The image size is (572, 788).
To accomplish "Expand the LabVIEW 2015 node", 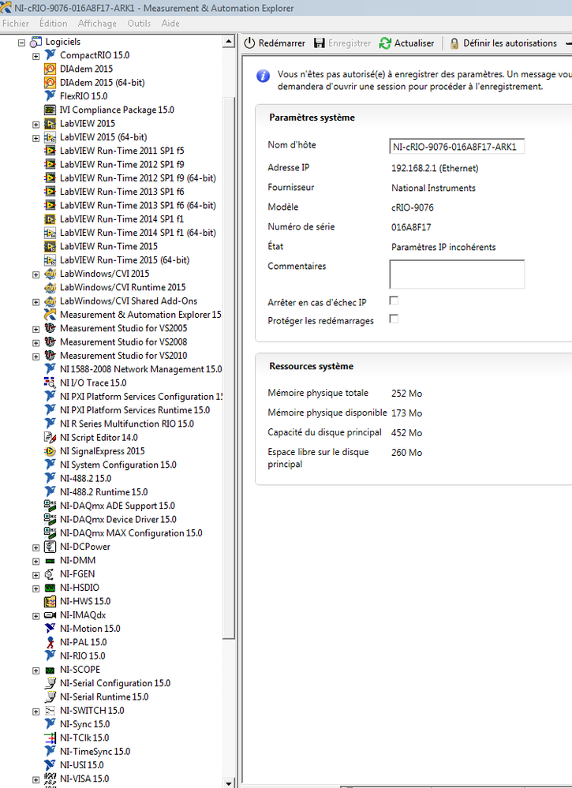I will [36, 125].
